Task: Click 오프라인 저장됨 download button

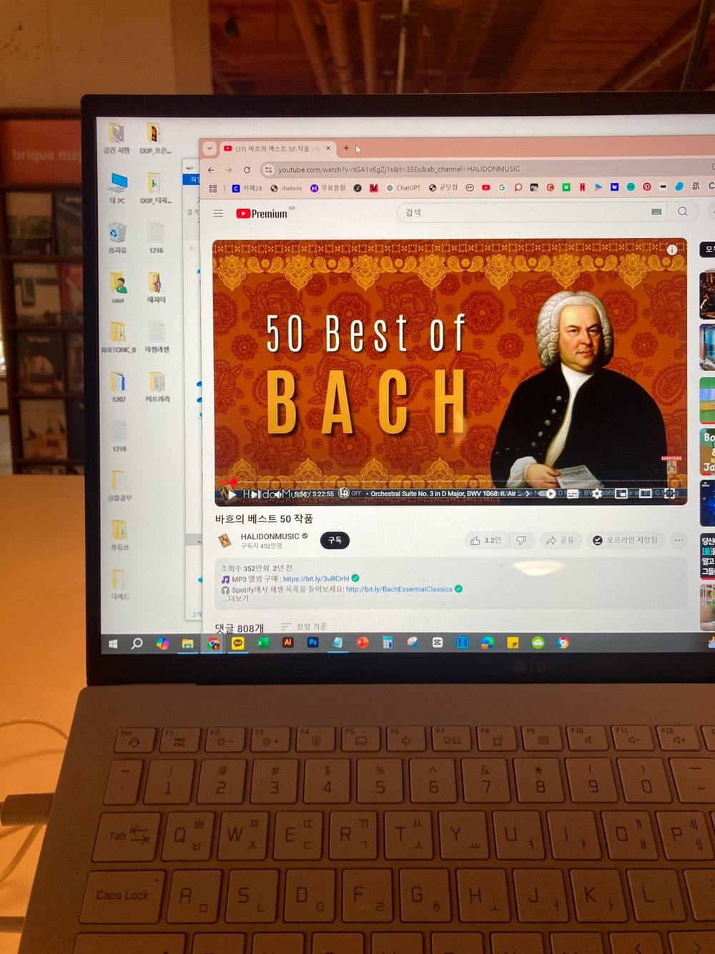Action: (625, 540)
